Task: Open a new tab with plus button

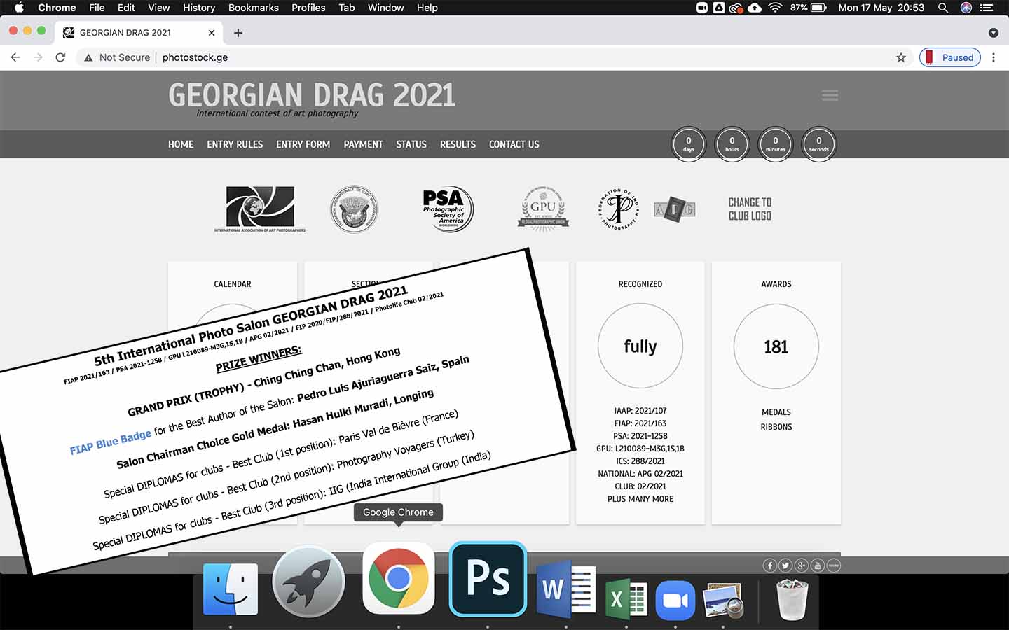Action: (x=238, y=33)
